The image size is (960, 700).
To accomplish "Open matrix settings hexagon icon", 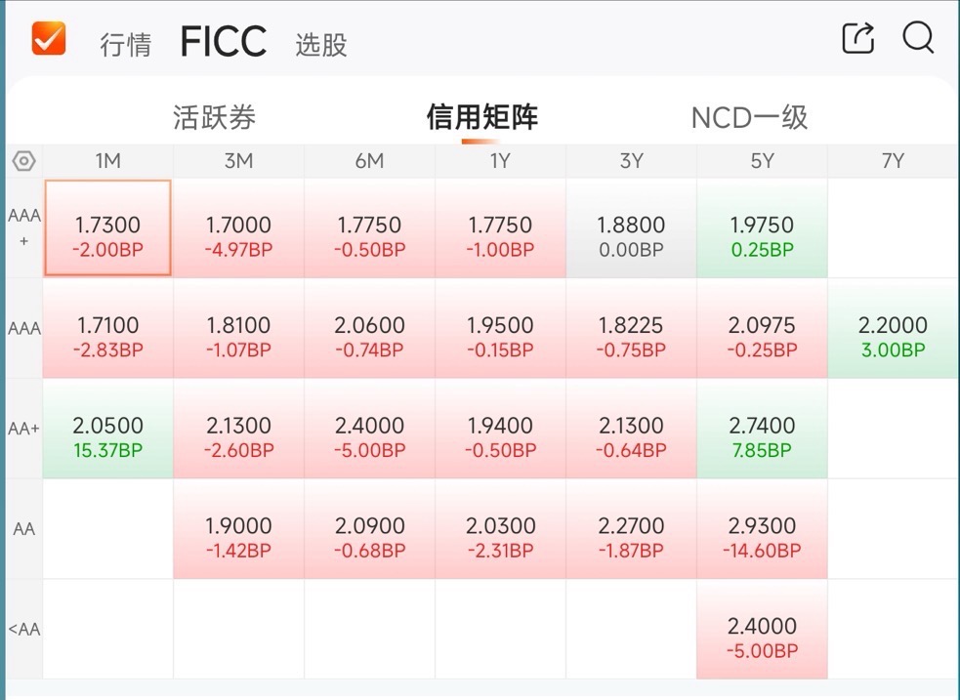I will click(23, 161).
